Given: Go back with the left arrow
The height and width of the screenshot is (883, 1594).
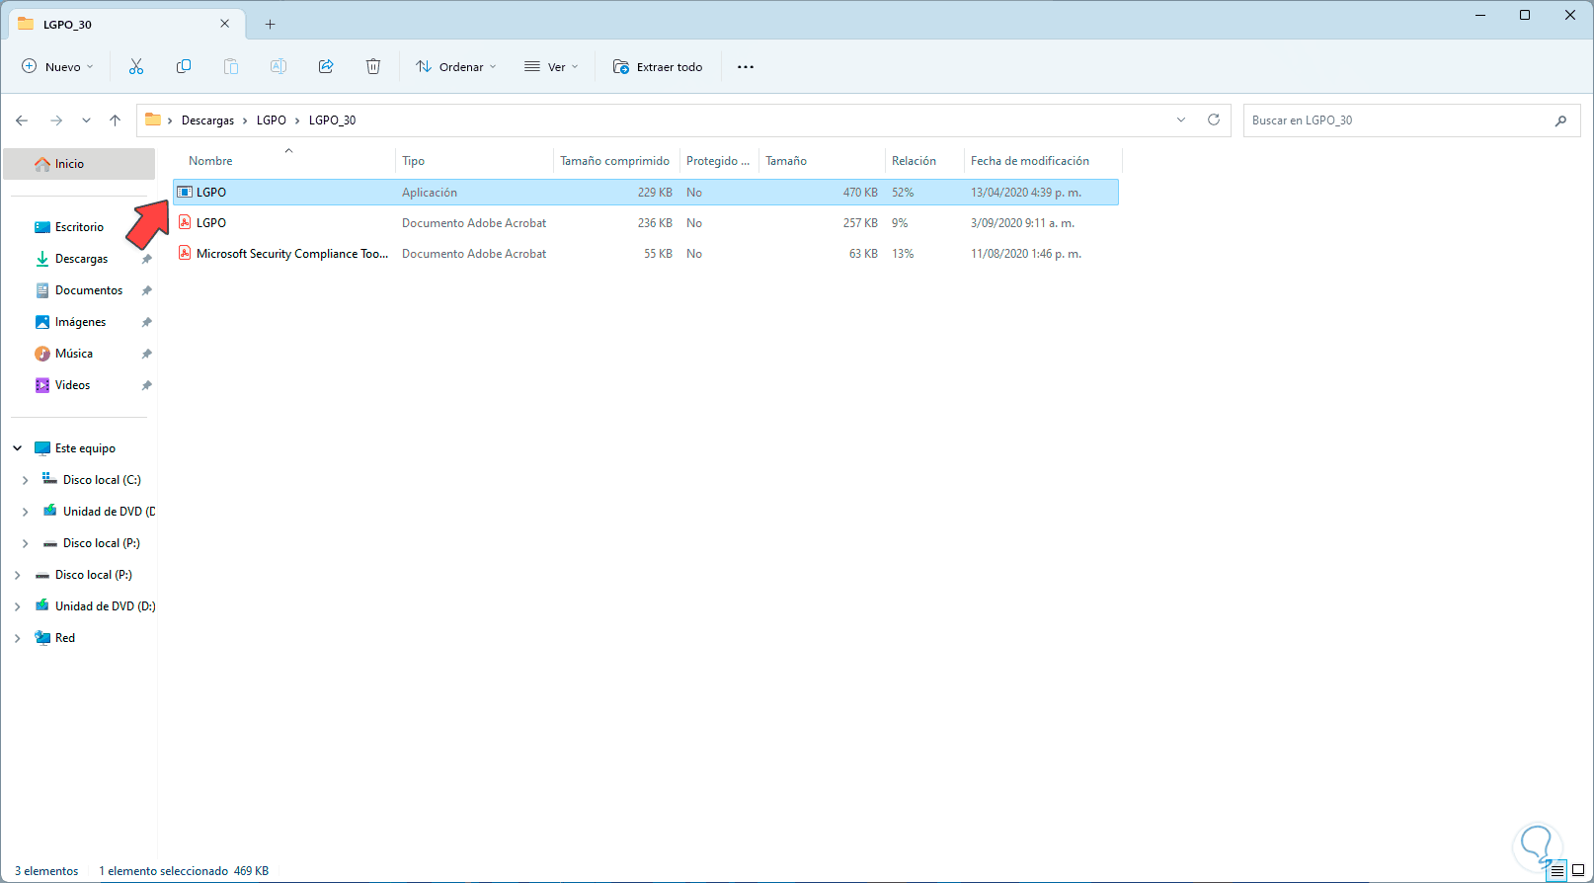Looking at the screenshot, I should (22, 120).
